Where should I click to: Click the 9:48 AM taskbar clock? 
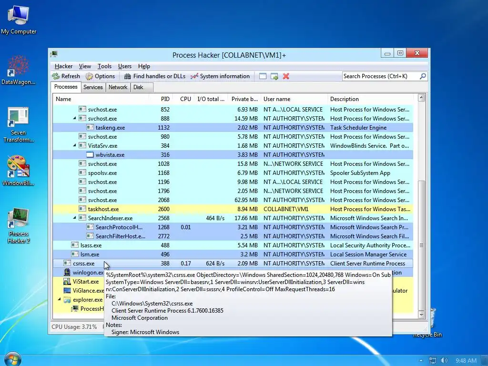click(466, 360)
